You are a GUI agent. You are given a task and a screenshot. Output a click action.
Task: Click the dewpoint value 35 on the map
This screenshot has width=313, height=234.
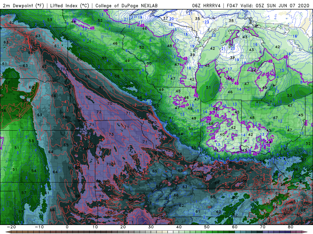(x=198, y=18)
